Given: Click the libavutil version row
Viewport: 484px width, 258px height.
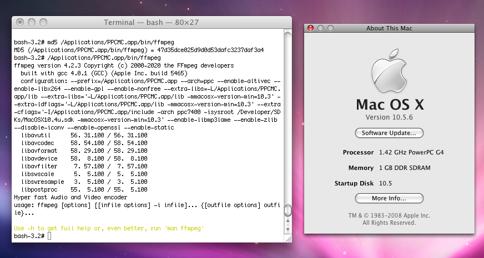Looking at the screenshot, I should pyautogui.click(x=84, y=135).
